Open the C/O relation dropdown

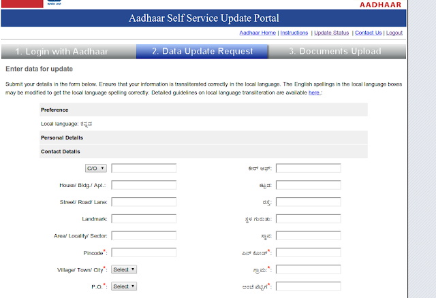click(x=95, y=168)
